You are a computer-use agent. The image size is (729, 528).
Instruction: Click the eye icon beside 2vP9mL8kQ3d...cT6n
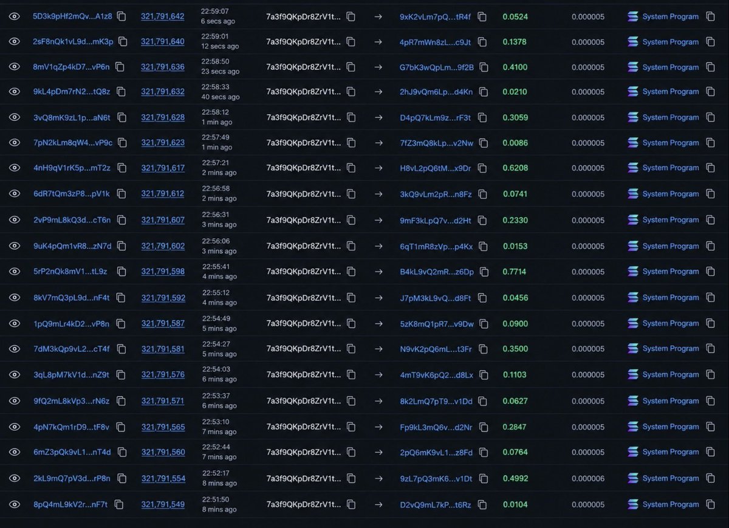pos(15,220)
